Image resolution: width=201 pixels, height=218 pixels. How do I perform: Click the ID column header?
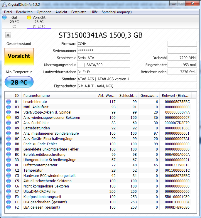[17, 96]
